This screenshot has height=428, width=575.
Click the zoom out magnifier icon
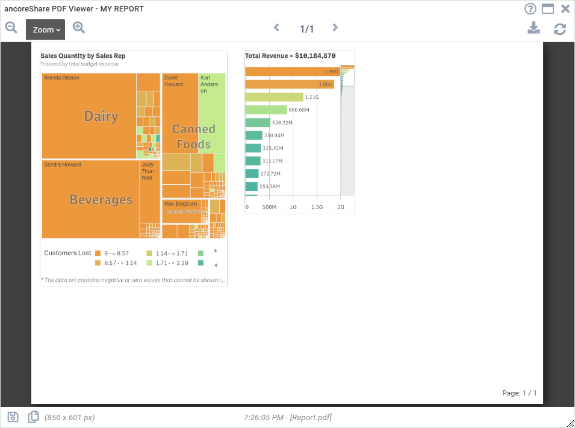11,28
